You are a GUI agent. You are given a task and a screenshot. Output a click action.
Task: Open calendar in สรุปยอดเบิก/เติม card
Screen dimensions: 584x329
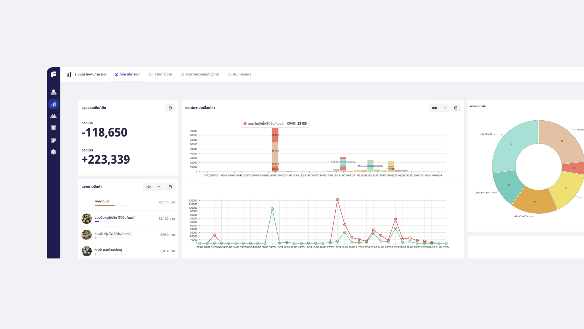(x=170, y=108)
